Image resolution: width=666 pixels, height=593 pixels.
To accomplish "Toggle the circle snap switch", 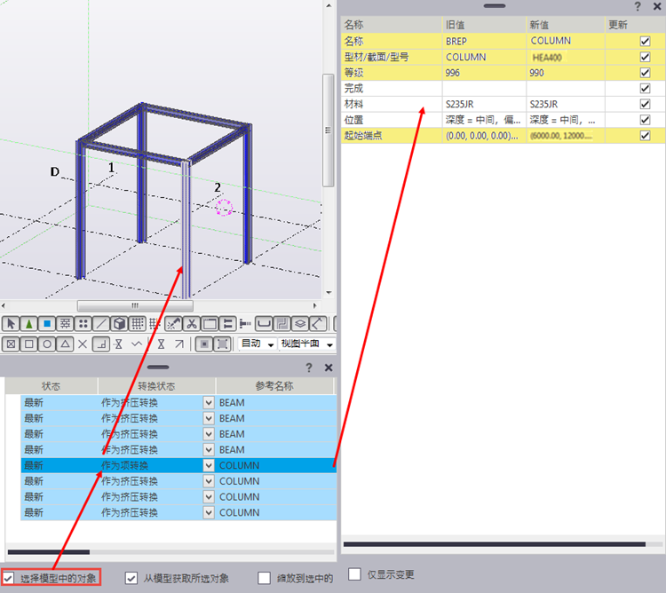I will click(x=47, y=344).
